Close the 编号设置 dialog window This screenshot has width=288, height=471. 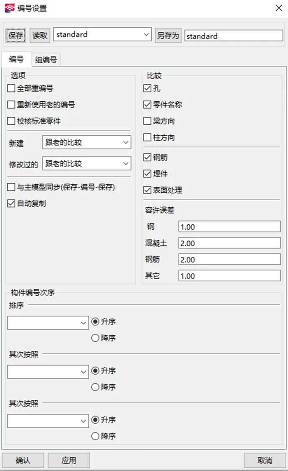pyautogui.click(x=278, y=8)
